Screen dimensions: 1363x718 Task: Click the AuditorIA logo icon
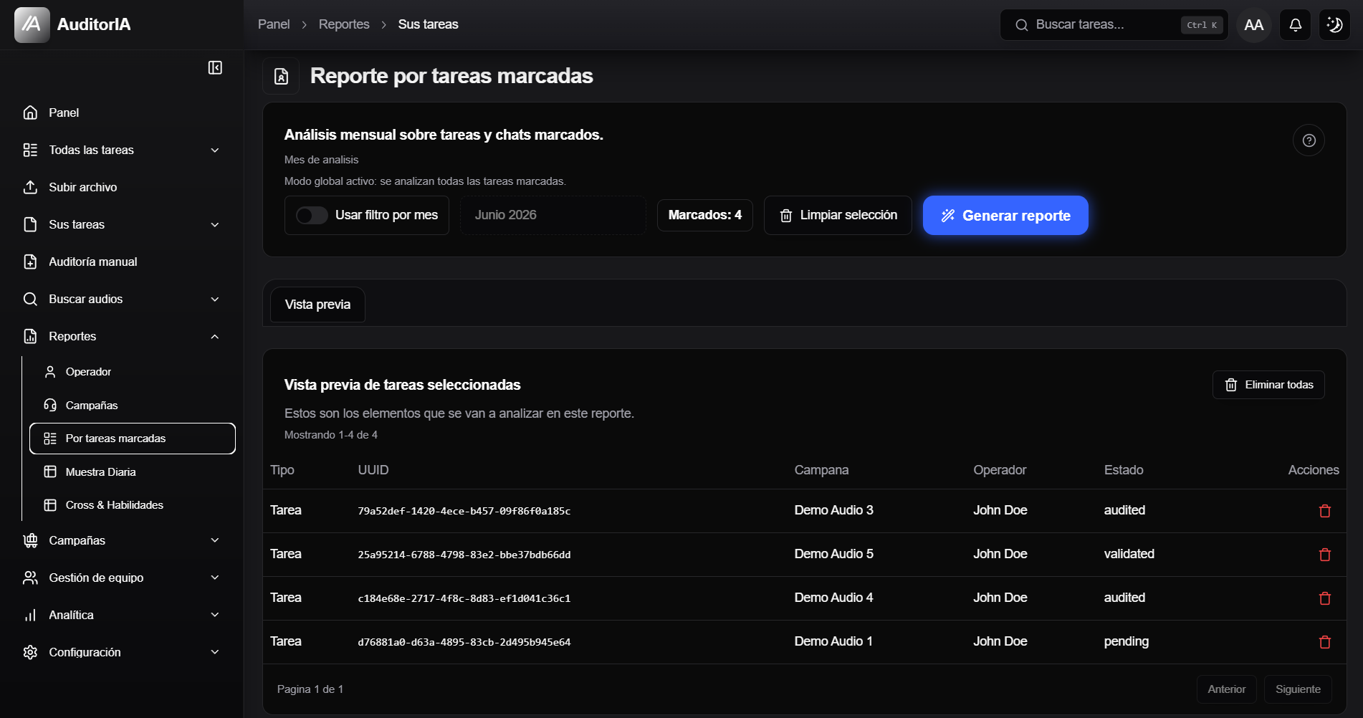(x=32, y=24)
